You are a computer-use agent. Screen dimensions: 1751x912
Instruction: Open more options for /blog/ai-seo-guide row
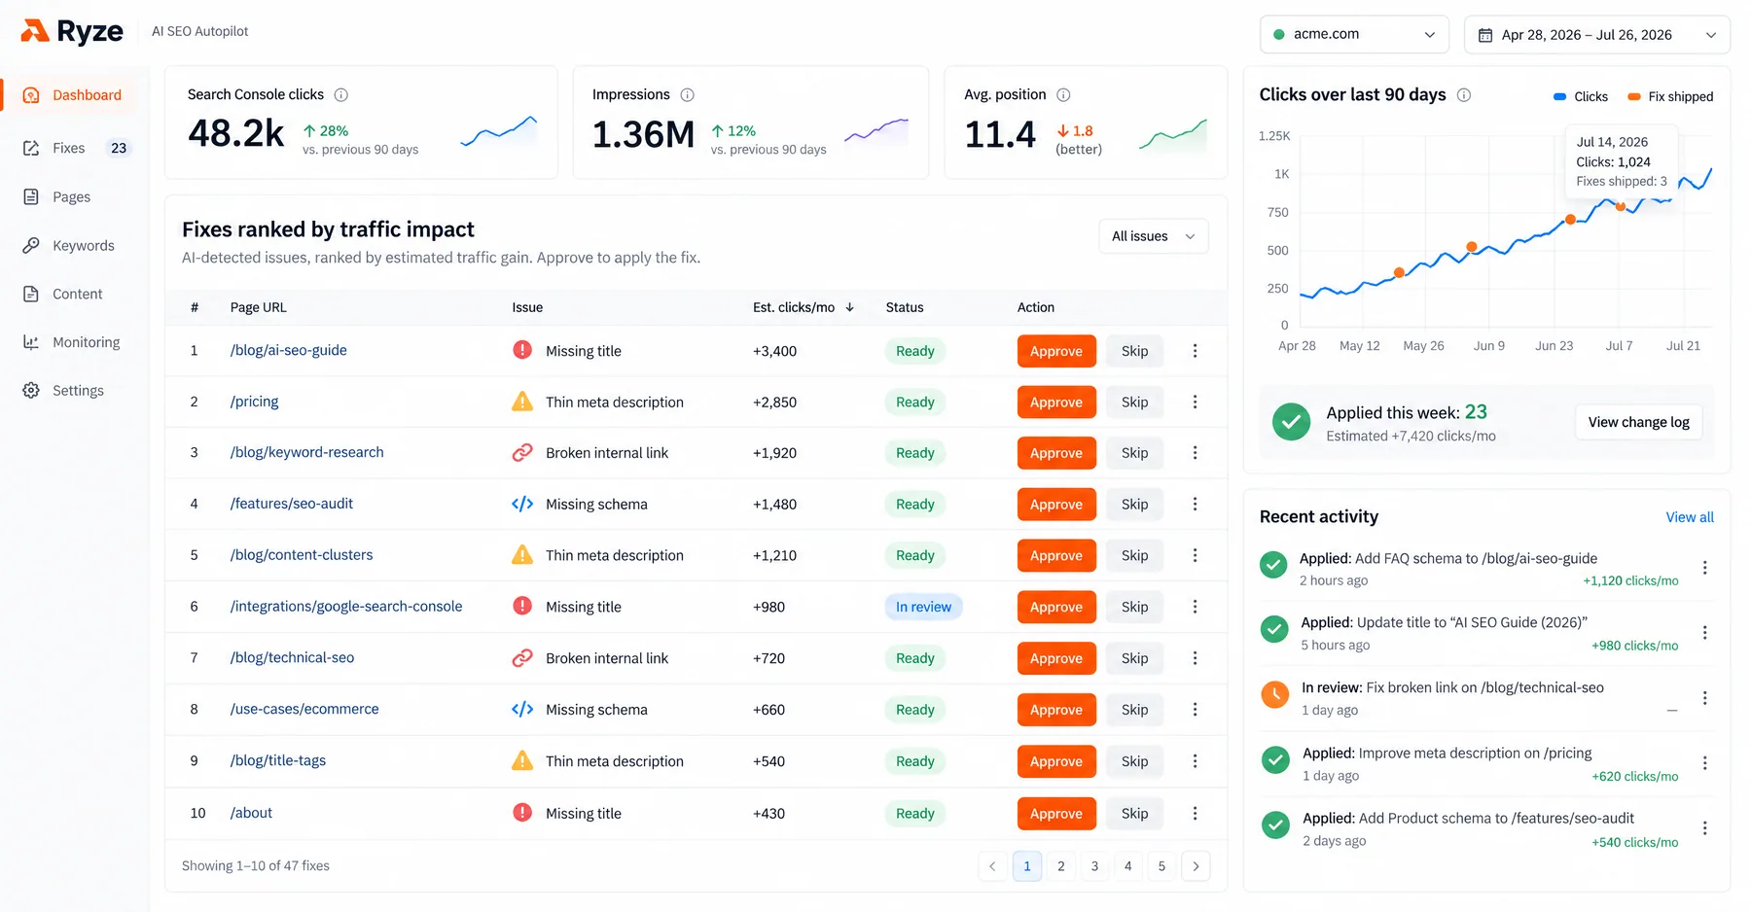tap(1196, 351)
